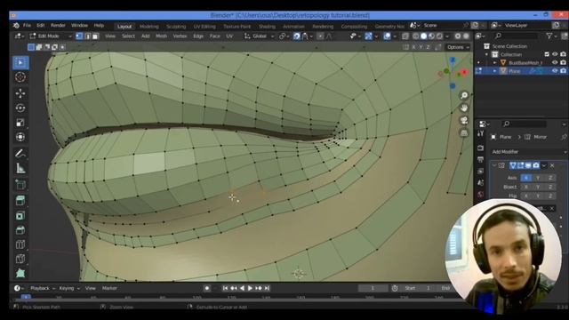Select wireframe viewport shading

click(x=416, y=36)
